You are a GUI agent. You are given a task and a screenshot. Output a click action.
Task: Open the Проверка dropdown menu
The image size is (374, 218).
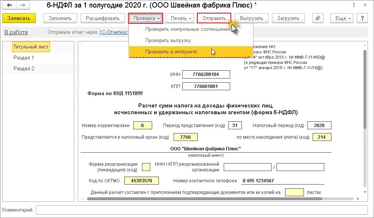(145, 18)
